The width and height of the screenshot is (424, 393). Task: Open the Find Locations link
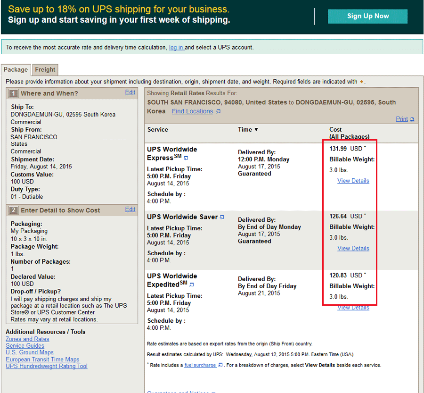coord(192,111)
